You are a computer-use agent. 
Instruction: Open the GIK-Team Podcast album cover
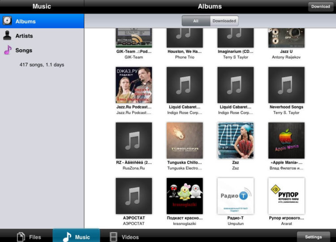pyautogui.click(x=134, y=38)
